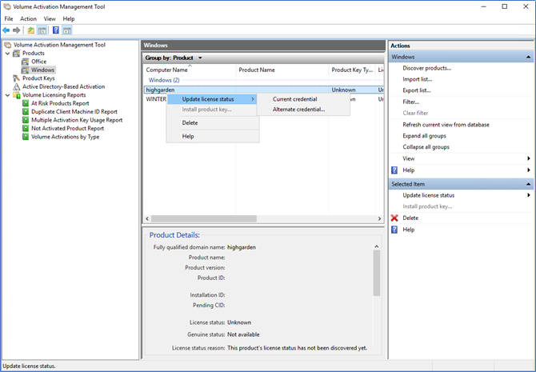Collapse the Volume Licensing Reports tree node
The width and height of the screenshot is (536, 372).
7,95
